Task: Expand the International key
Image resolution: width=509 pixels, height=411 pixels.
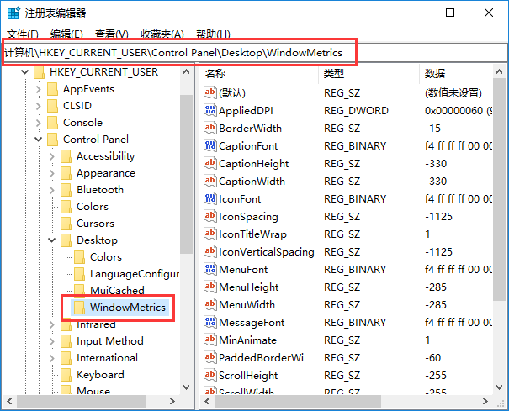Action: click(52, 358)
